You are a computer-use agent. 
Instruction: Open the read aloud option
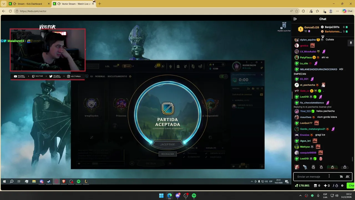291,11
